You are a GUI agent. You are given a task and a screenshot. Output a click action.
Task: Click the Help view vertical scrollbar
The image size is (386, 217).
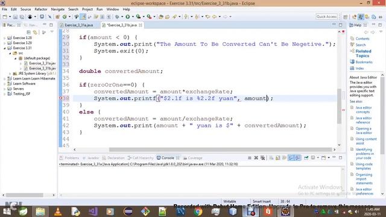382,116
